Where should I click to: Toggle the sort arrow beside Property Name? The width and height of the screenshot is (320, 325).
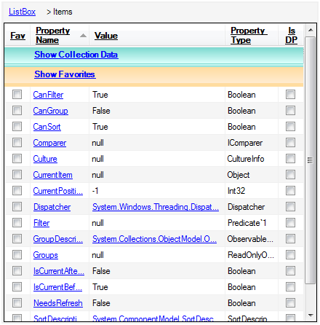coord(83,36)
